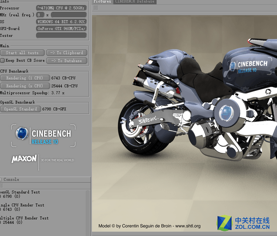Click the console panel grip icon
Screen dimensions: 277x236
click(1, 186)
